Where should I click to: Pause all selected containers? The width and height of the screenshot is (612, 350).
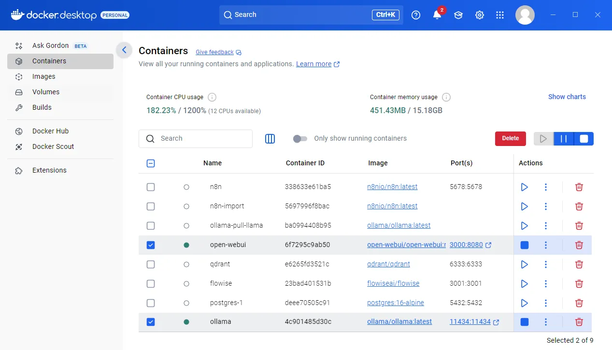563,139
